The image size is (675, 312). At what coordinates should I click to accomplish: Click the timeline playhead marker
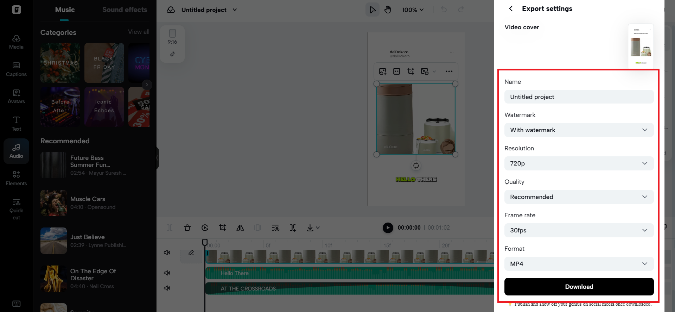click(205, 242)
